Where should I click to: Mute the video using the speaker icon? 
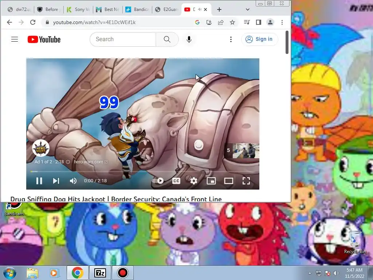[73, 181]
